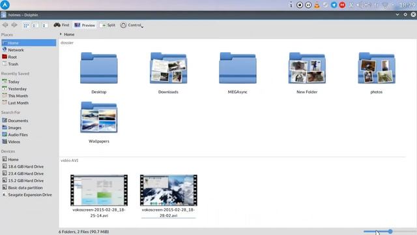
Task: Select Home in Places panel
Action: 29,43
